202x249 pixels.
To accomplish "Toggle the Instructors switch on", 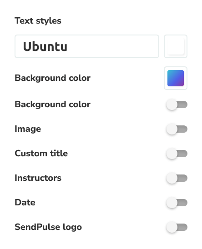I will pos(177,178).
